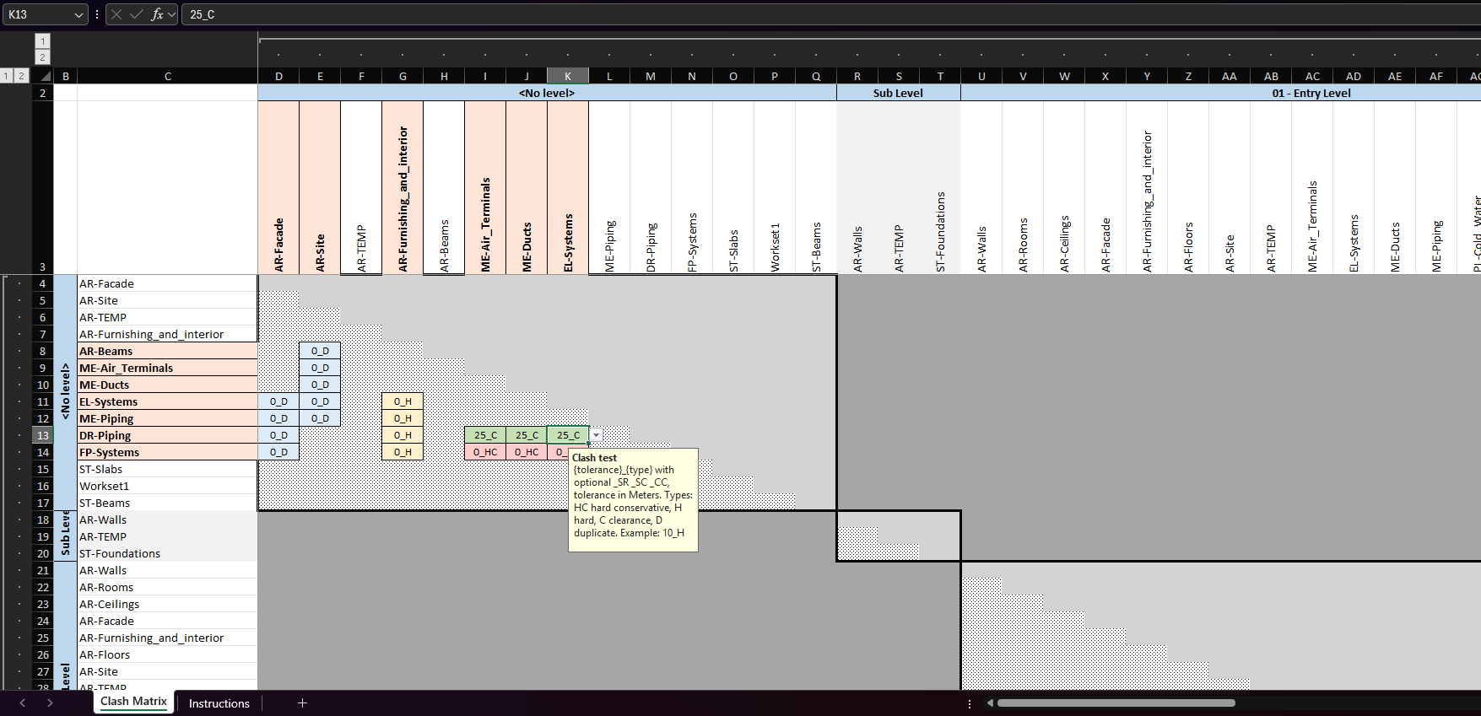1481x716 pixels.
Task: Click the vertical ME-Ducts header in column J
Action: 527,187
